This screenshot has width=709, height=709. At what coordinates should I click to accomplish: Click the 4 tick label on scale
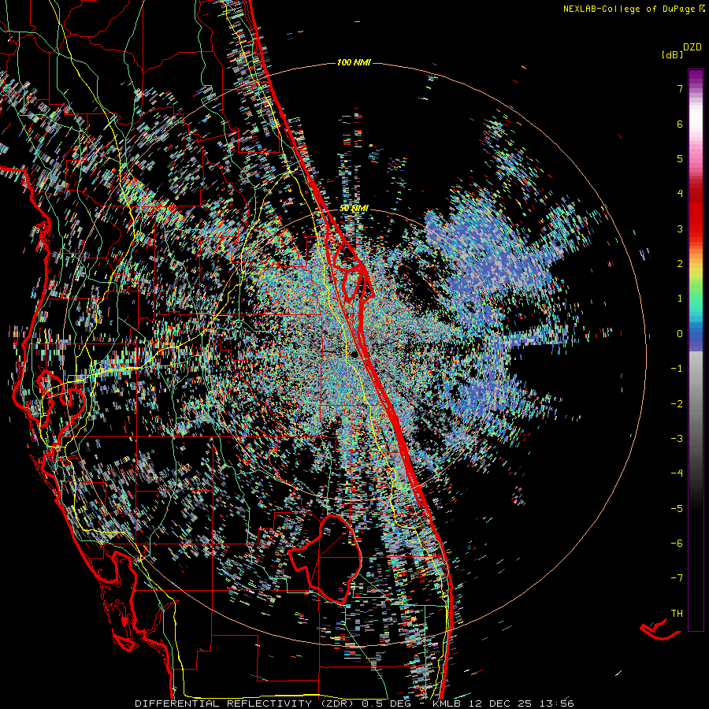(x=680, y=194)
